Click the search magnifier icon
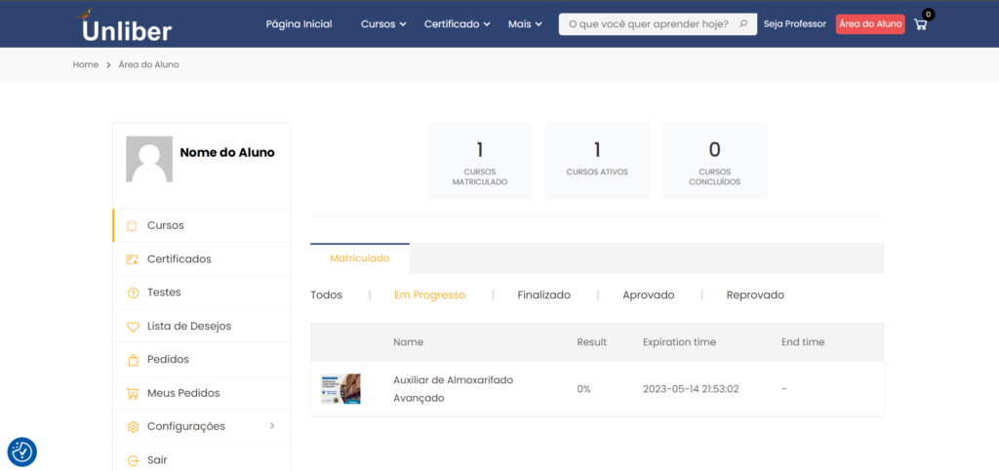 [x=743, y=24]
